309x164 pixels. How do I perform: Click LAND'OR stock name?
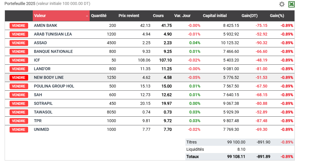tap(42, 69)
